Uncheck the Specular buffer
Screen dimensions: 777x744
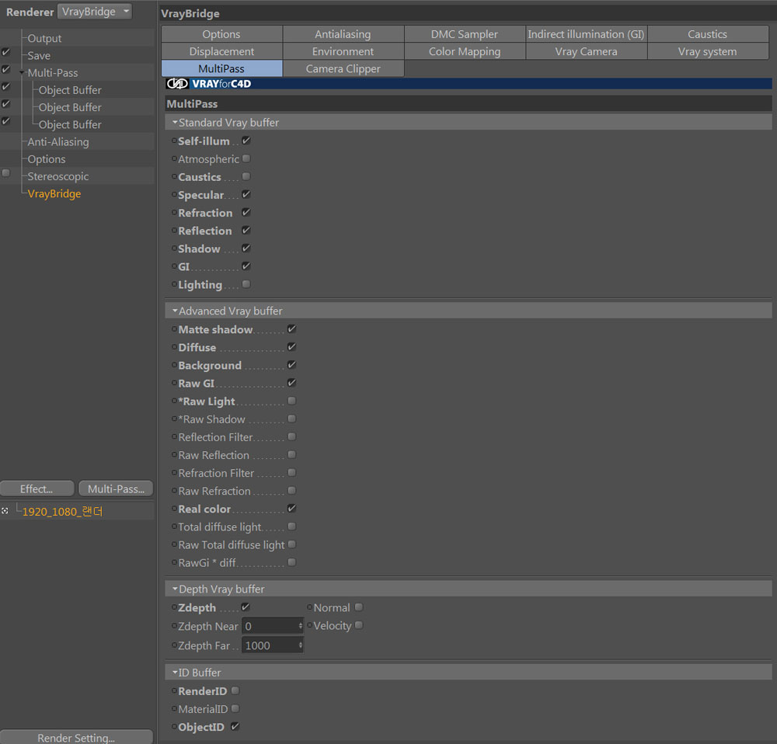[x=246, y=194]
